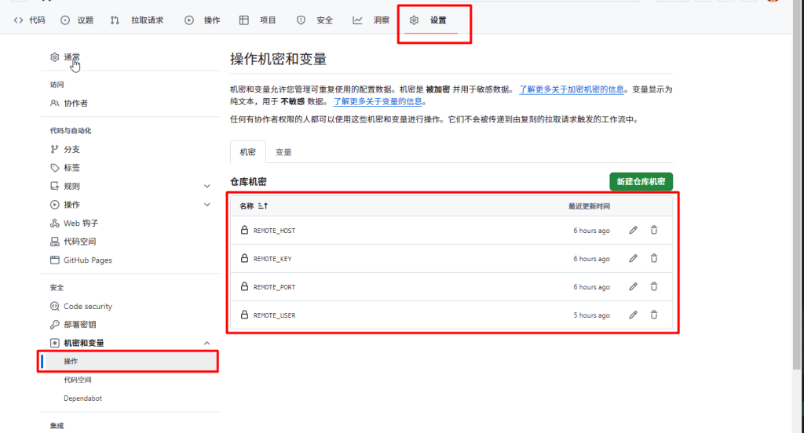Switch to the 变量 tab
804x433 pixels.
283,152
